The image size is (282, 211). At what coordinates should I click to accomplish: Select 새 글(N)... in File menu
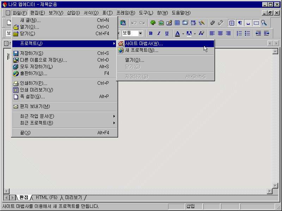tap(65, 20)
